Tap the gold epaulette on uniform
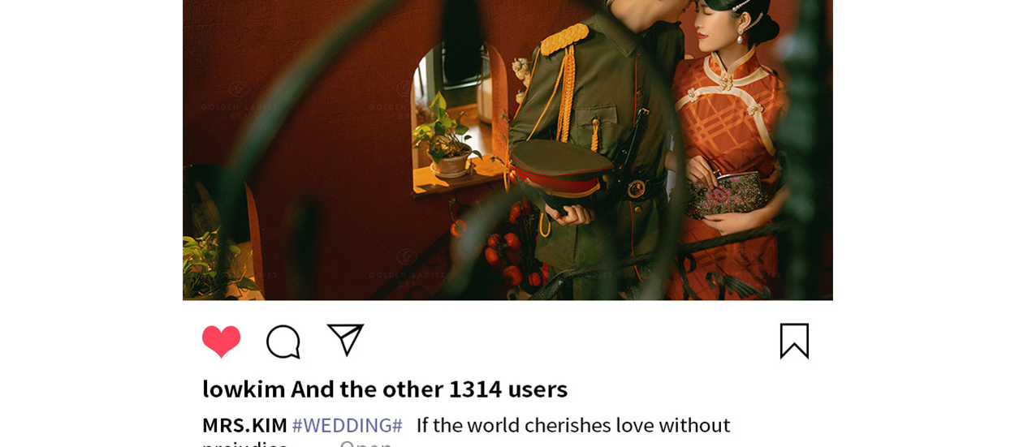1015x447 pixels. click(x=564, y=38)
